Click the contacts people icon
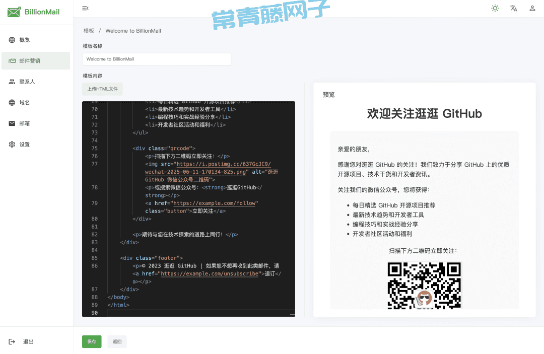The height and width of the screenshot is (354, 544). click(x=12, y=82)
